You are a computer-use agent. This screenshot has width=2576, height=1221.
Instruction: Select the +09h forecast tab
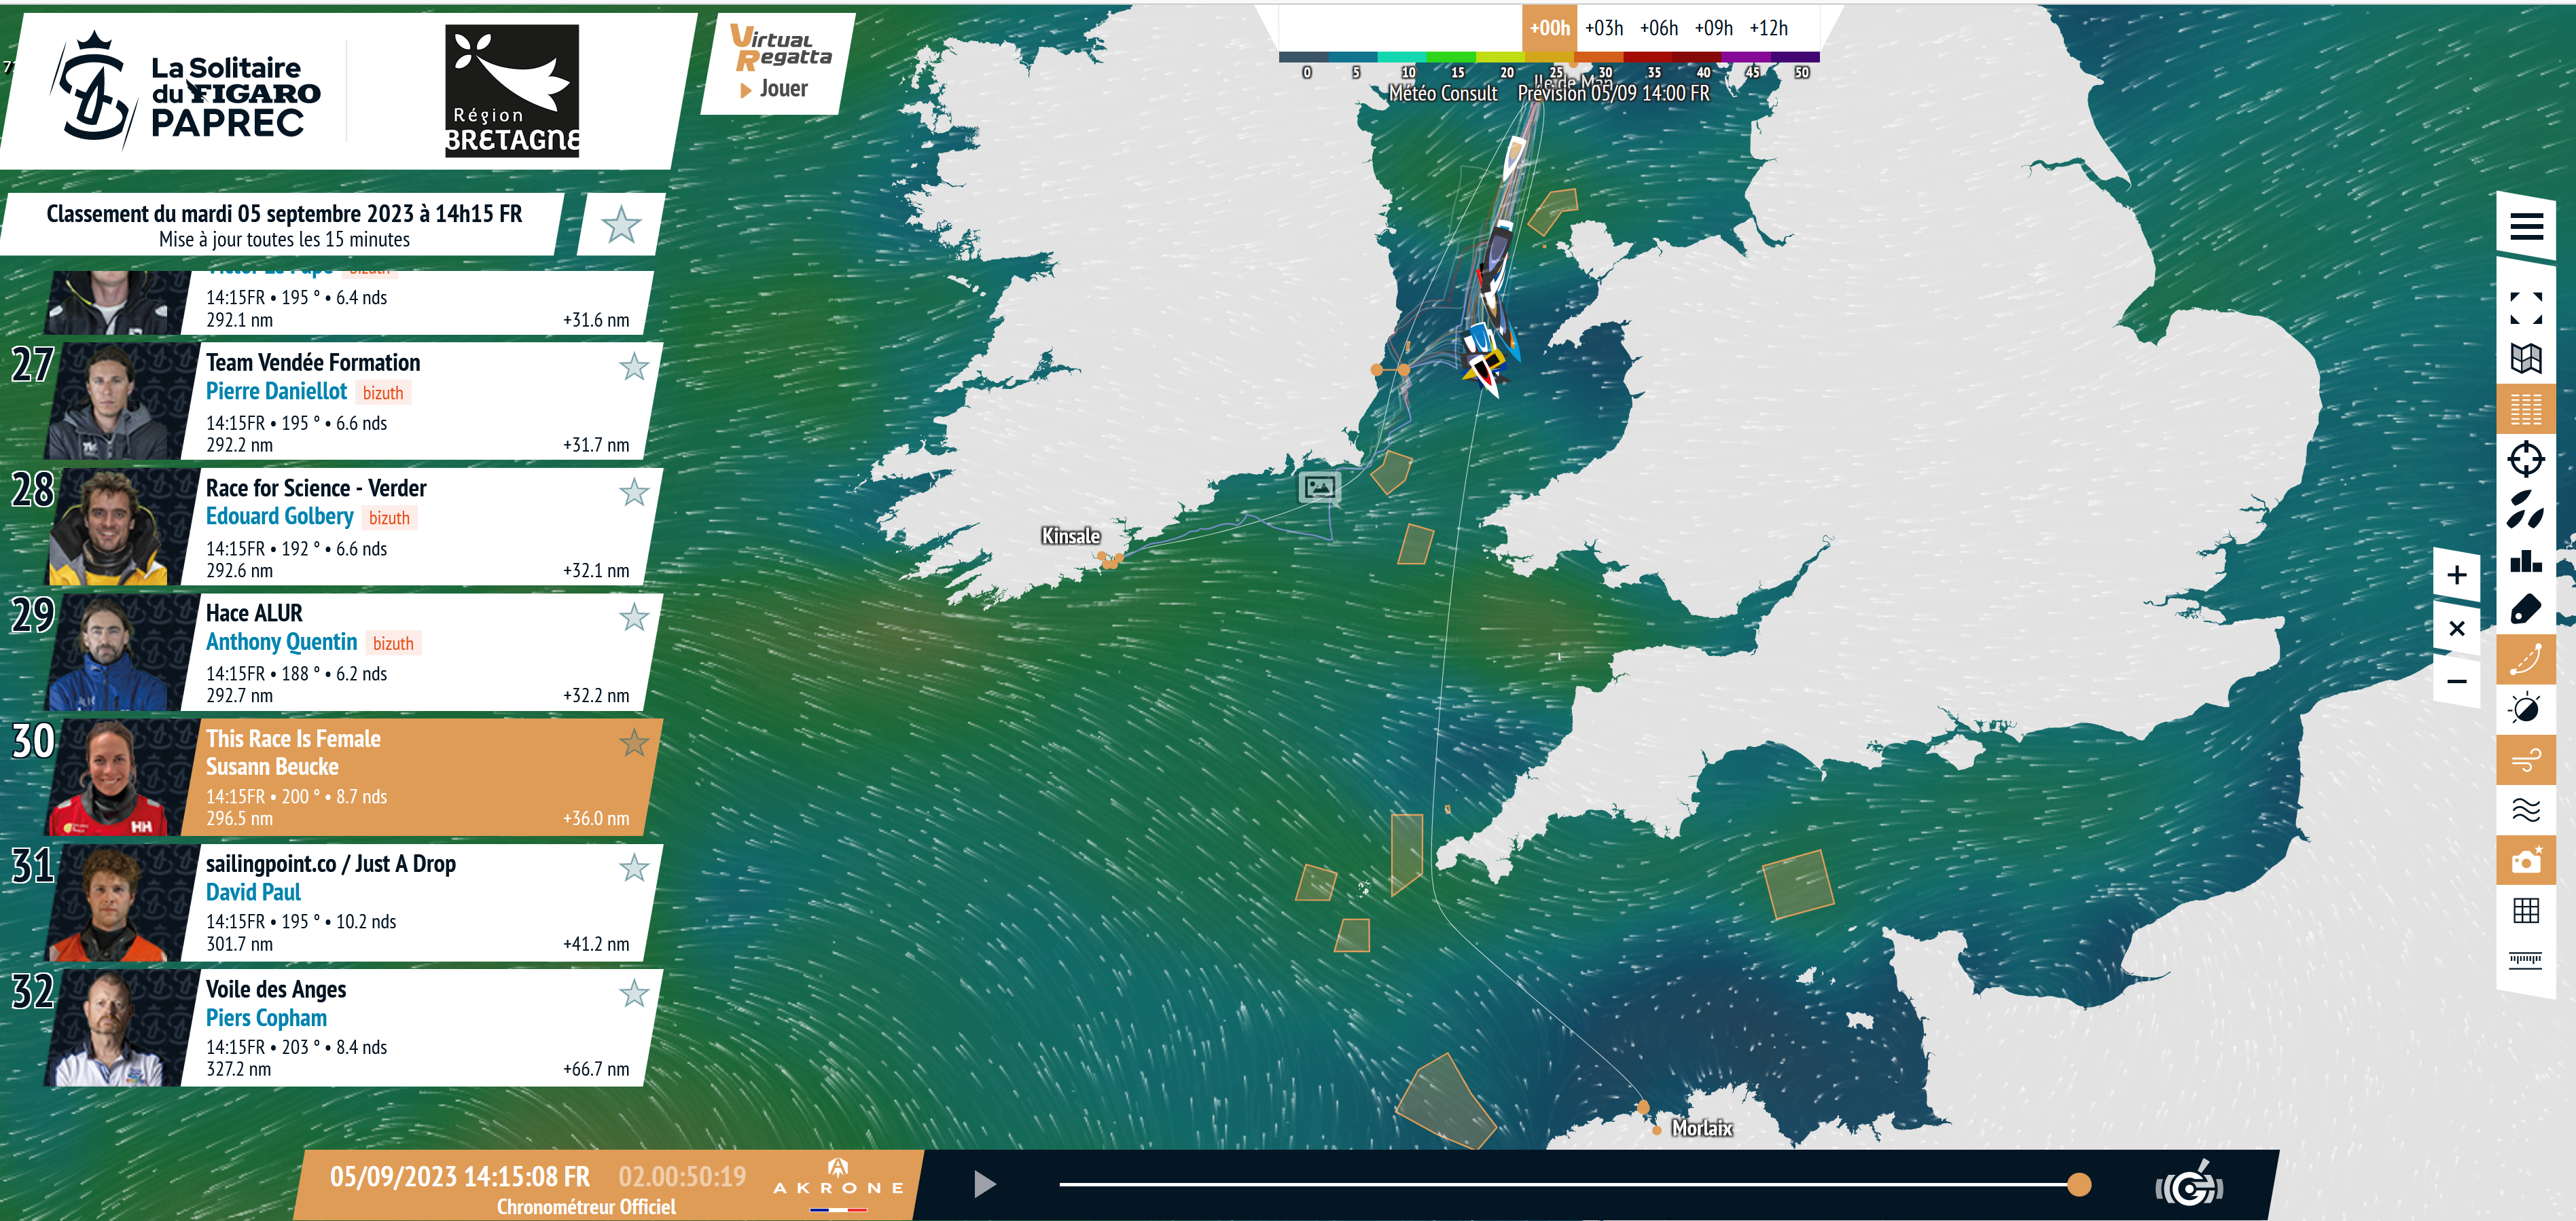1714,28
